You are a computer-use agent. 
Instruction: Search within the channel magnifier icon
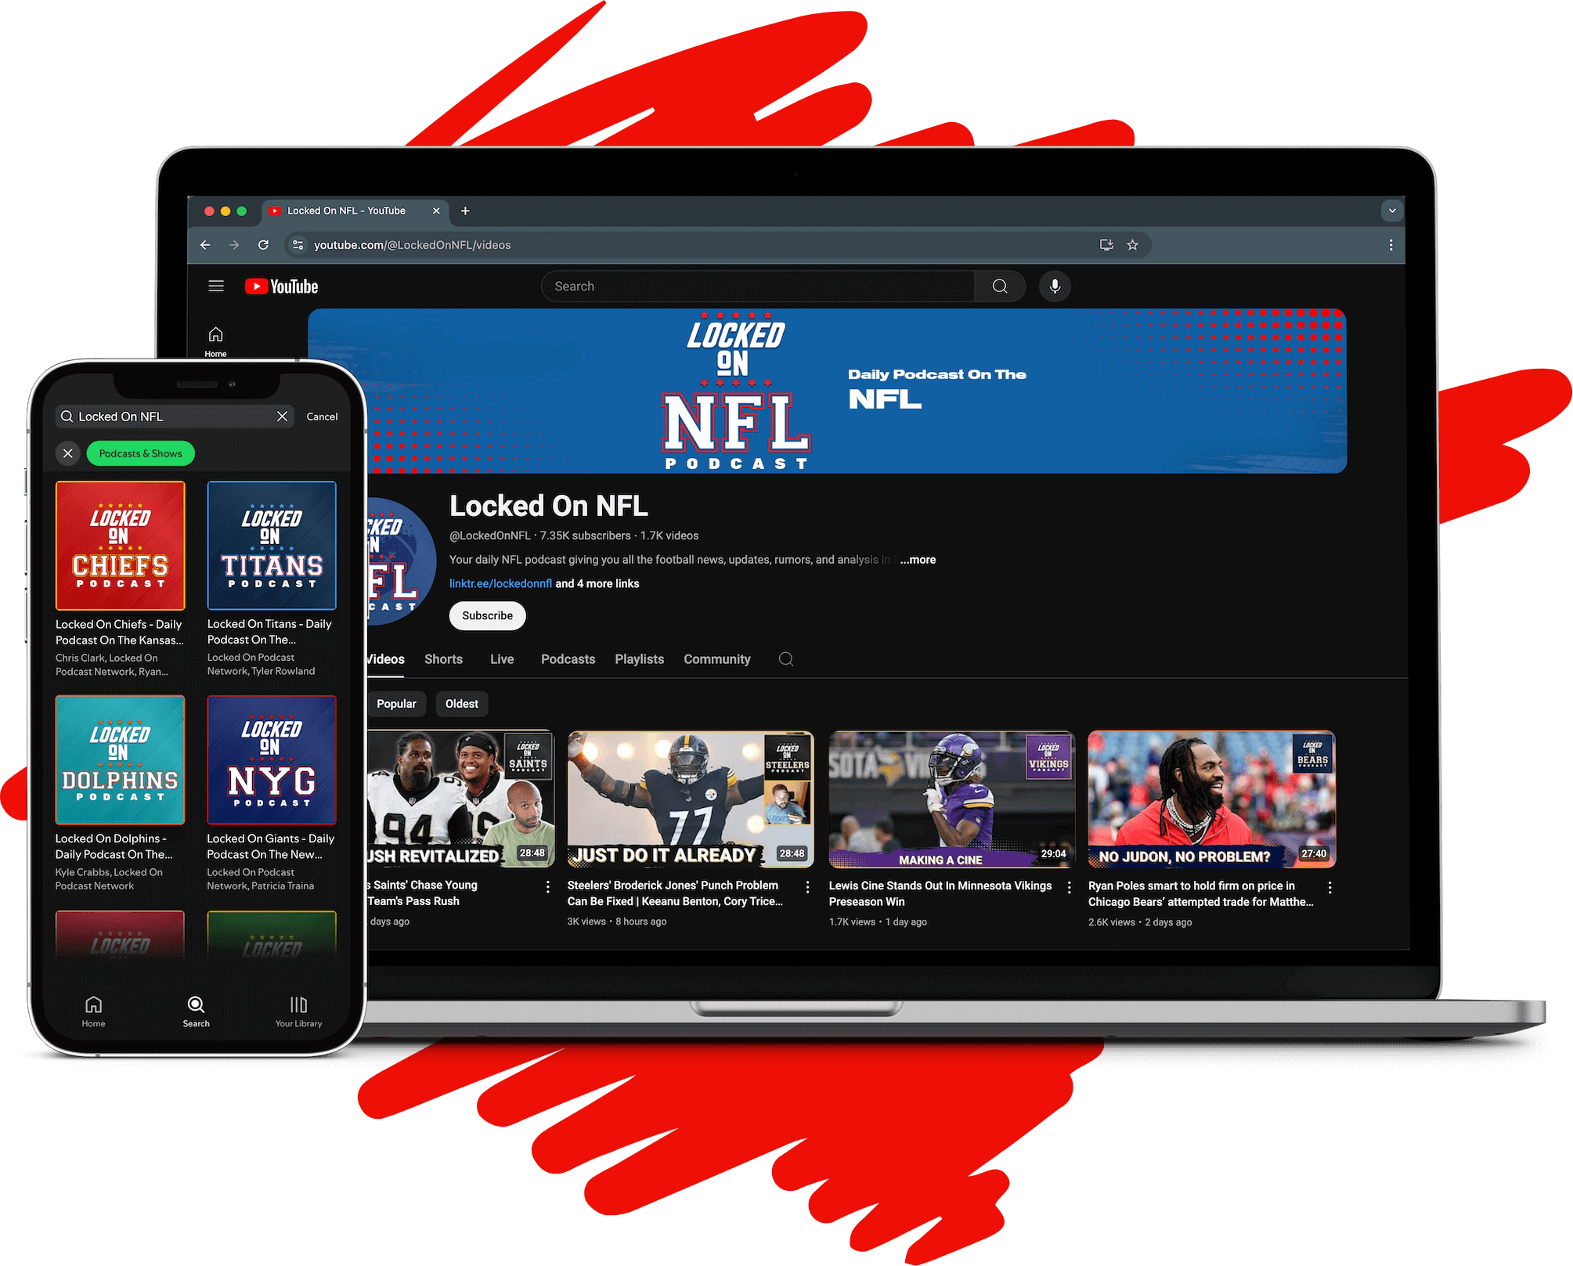point(786,659)
